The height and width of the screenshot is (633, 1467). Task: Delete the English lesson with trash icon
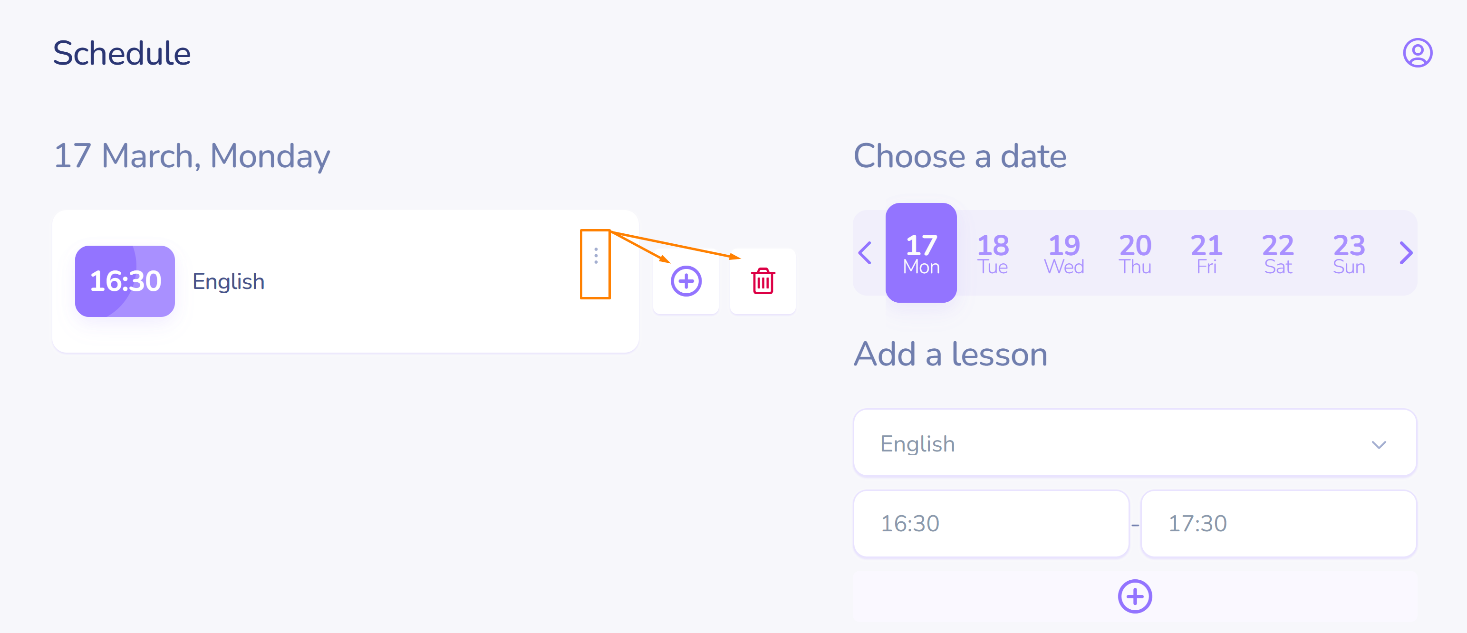coord(762,281)
